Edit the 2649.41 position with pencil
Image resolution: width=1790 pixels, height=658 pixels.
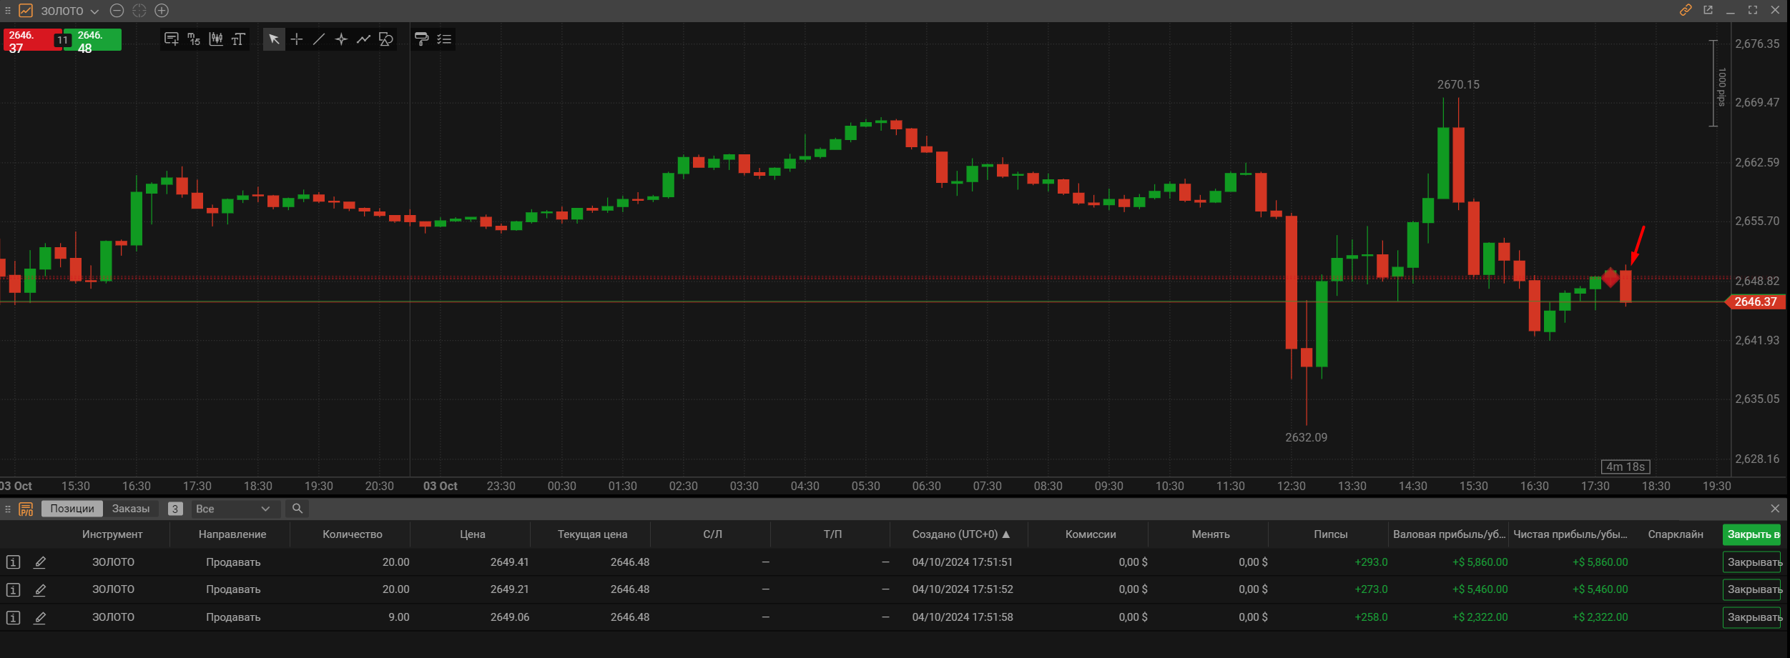40,562
